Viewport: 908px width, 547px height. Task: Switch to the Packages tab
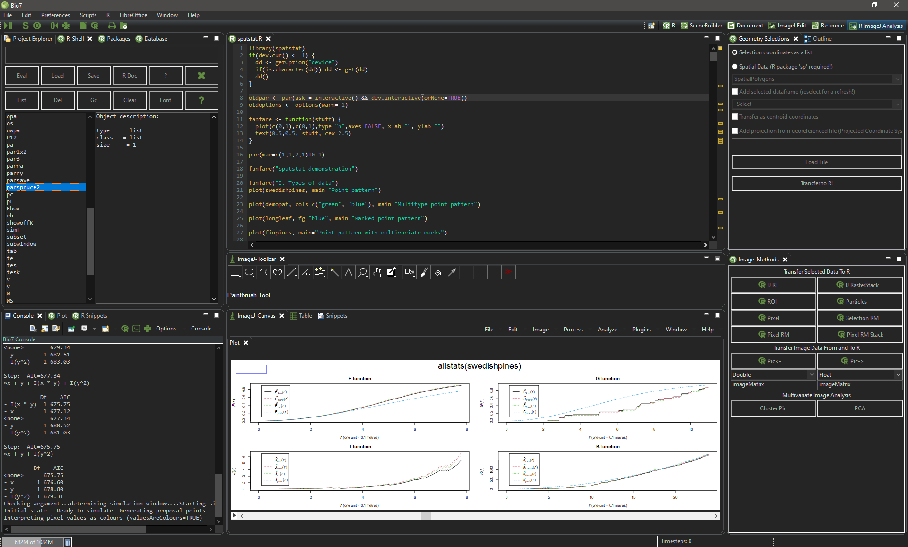[x=114, y=39]
